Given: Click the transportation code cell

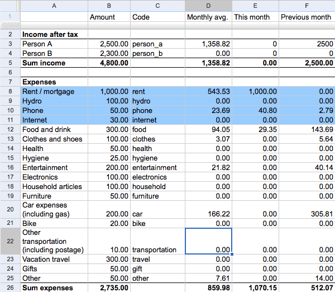Looking at the screenshot, I should pos(157,241).
